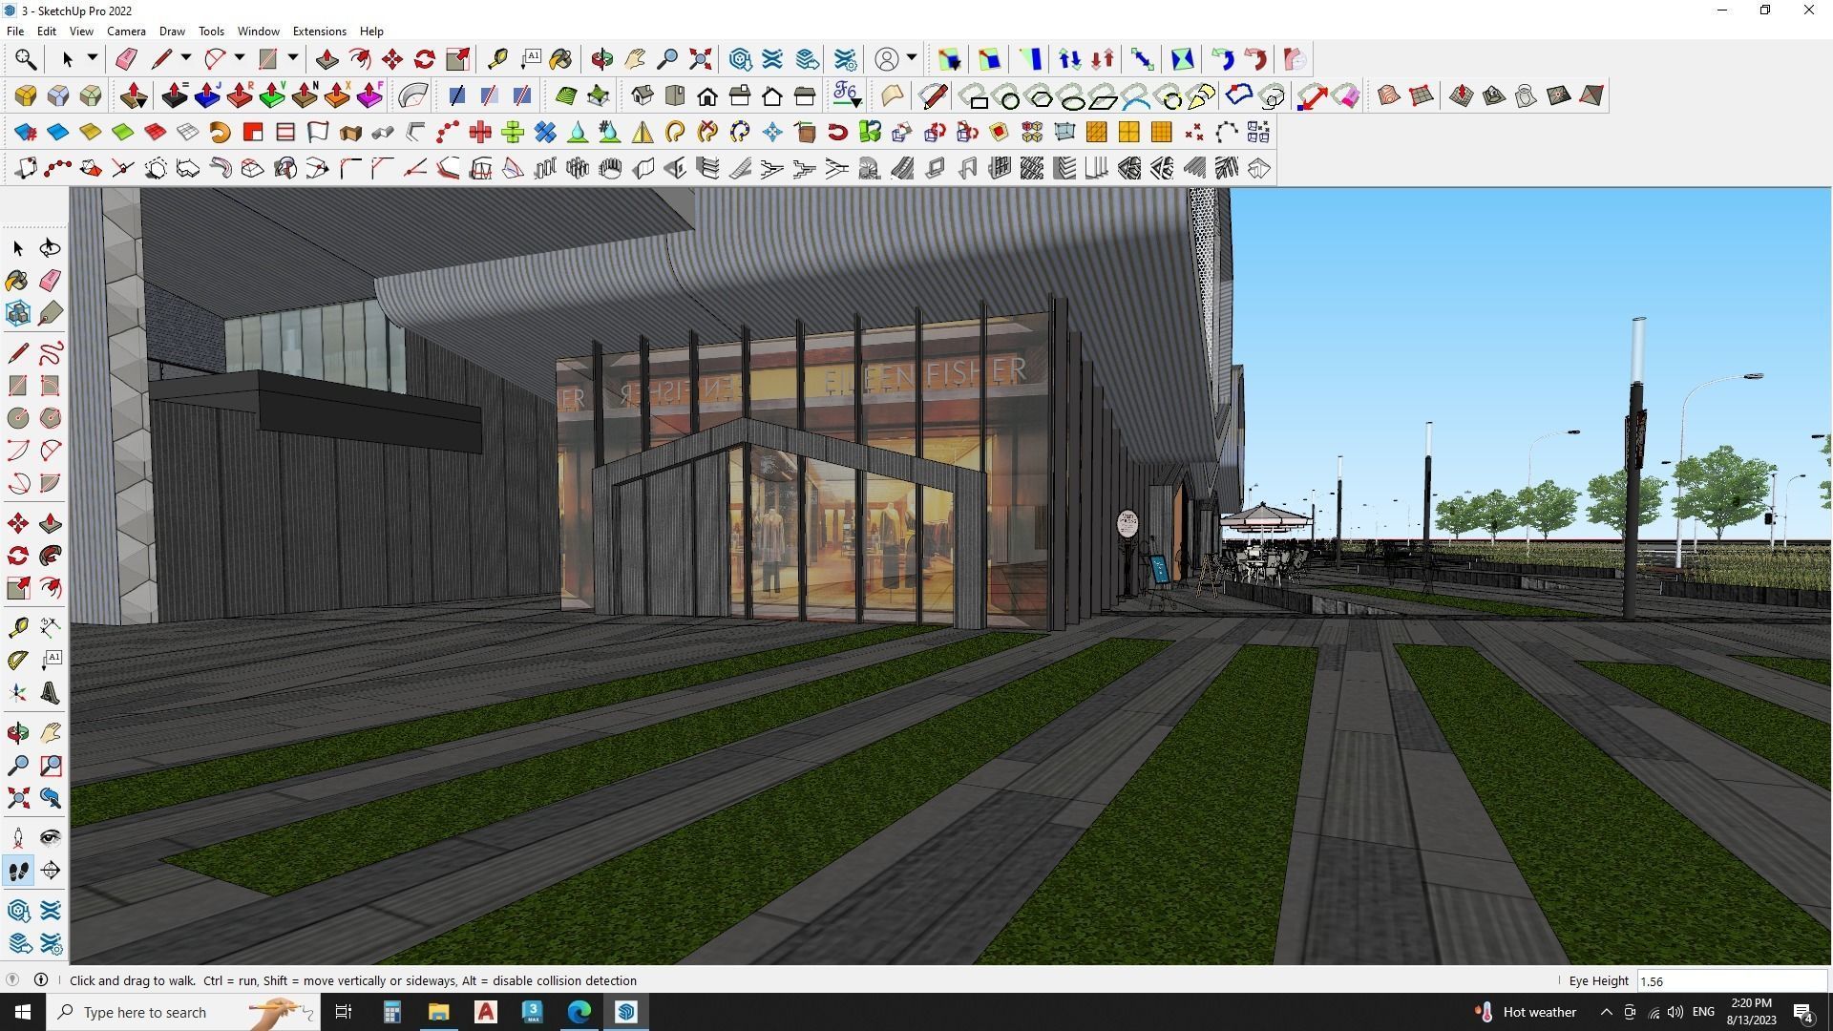Image resolution: width=1833 pixels, height=1031 pixels.
Task: Open the Draw menu
Action: coord(172,31)
